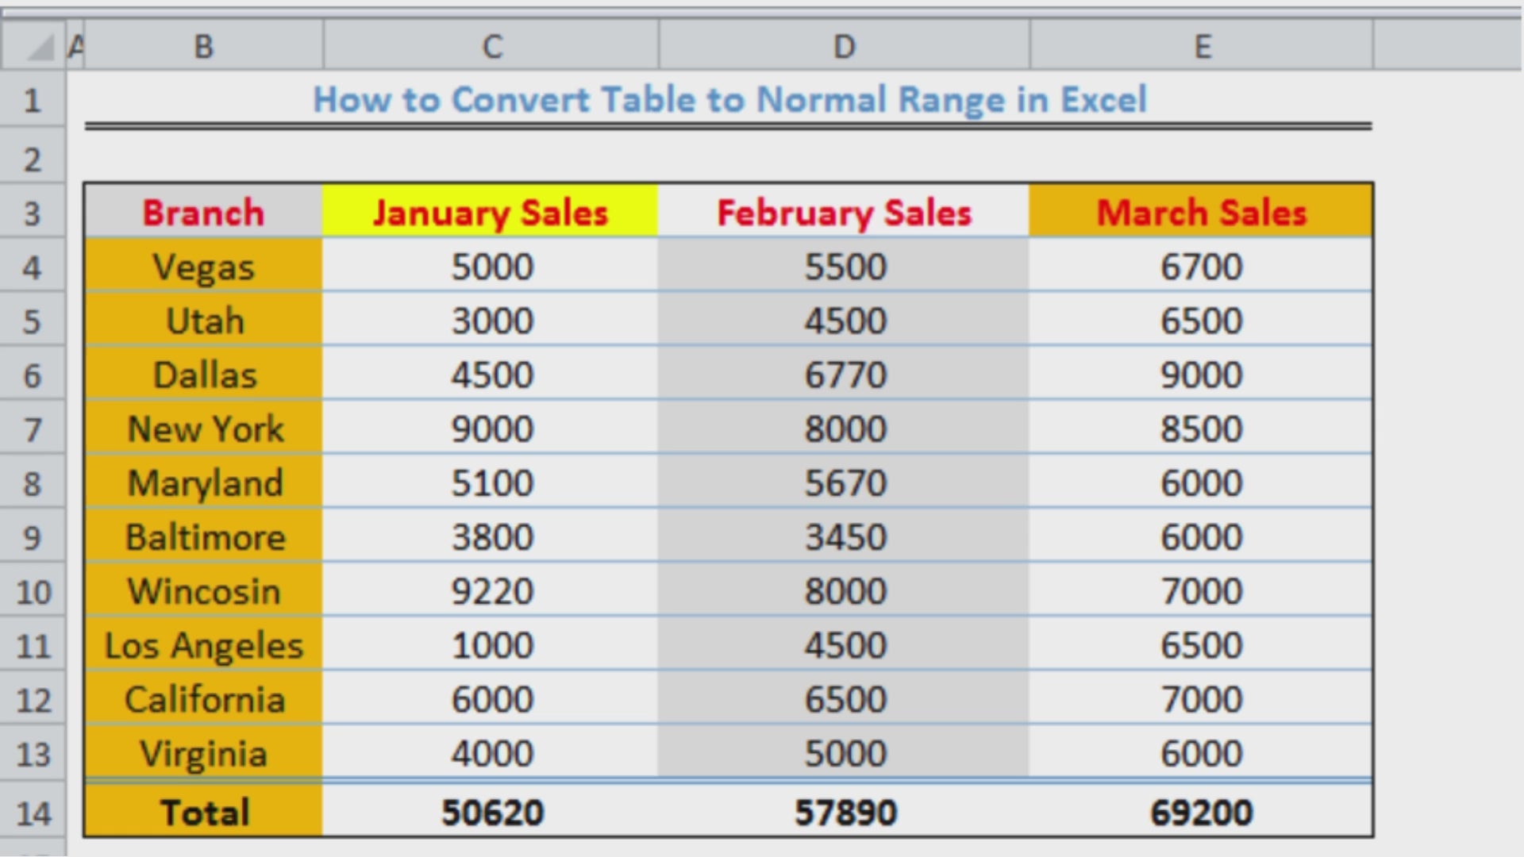Select row 14 header
1524x857 pixels.
tap(33, 813)
